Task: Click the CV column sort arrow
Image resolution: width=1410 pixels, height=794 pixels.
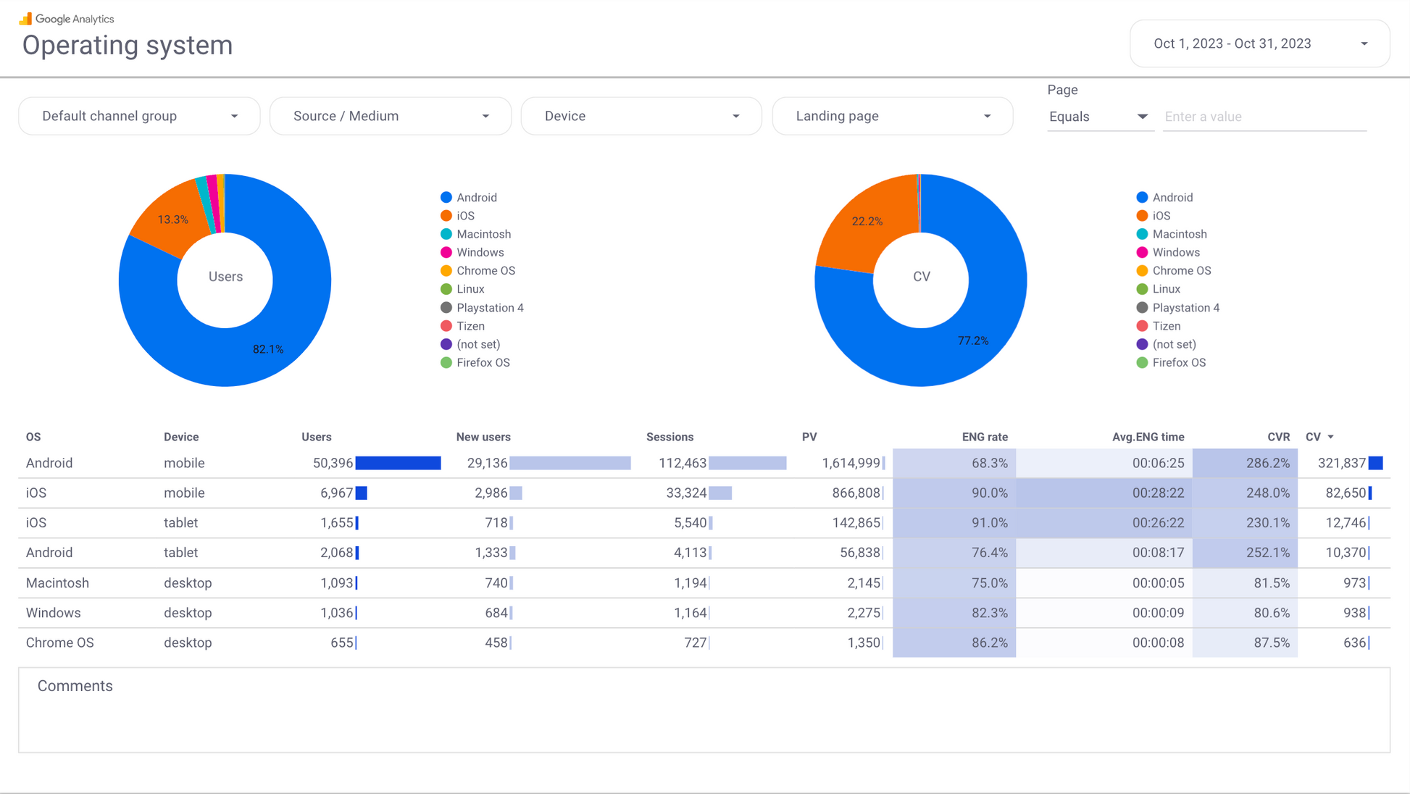Action: [x=1330, y=437]
